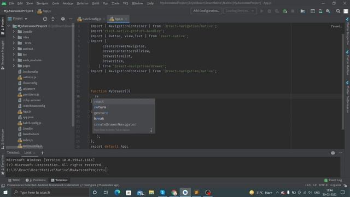Toggle the Resource Manager side tab
Image resolution: width=350 pixels, height=197 pixels.
click(3, 55)
